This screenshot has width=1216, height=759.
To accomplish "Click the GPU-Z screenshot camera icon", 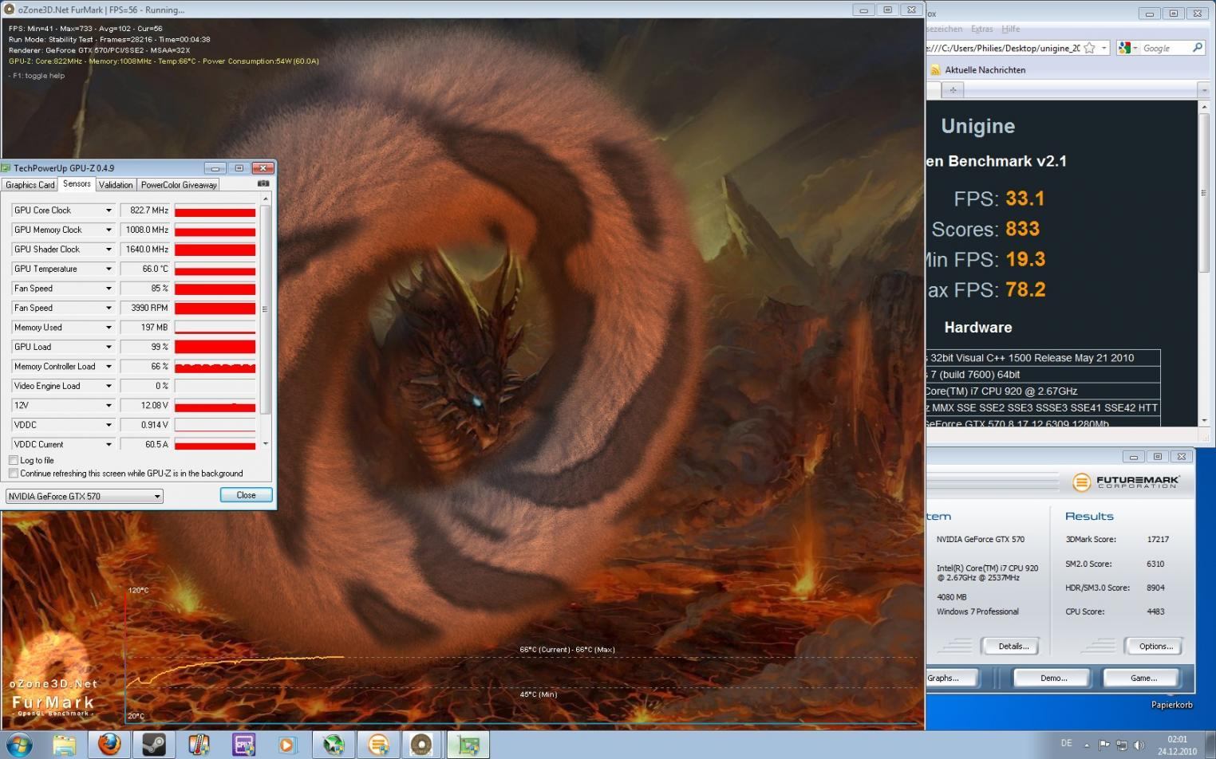I will [x=263, y=183].
